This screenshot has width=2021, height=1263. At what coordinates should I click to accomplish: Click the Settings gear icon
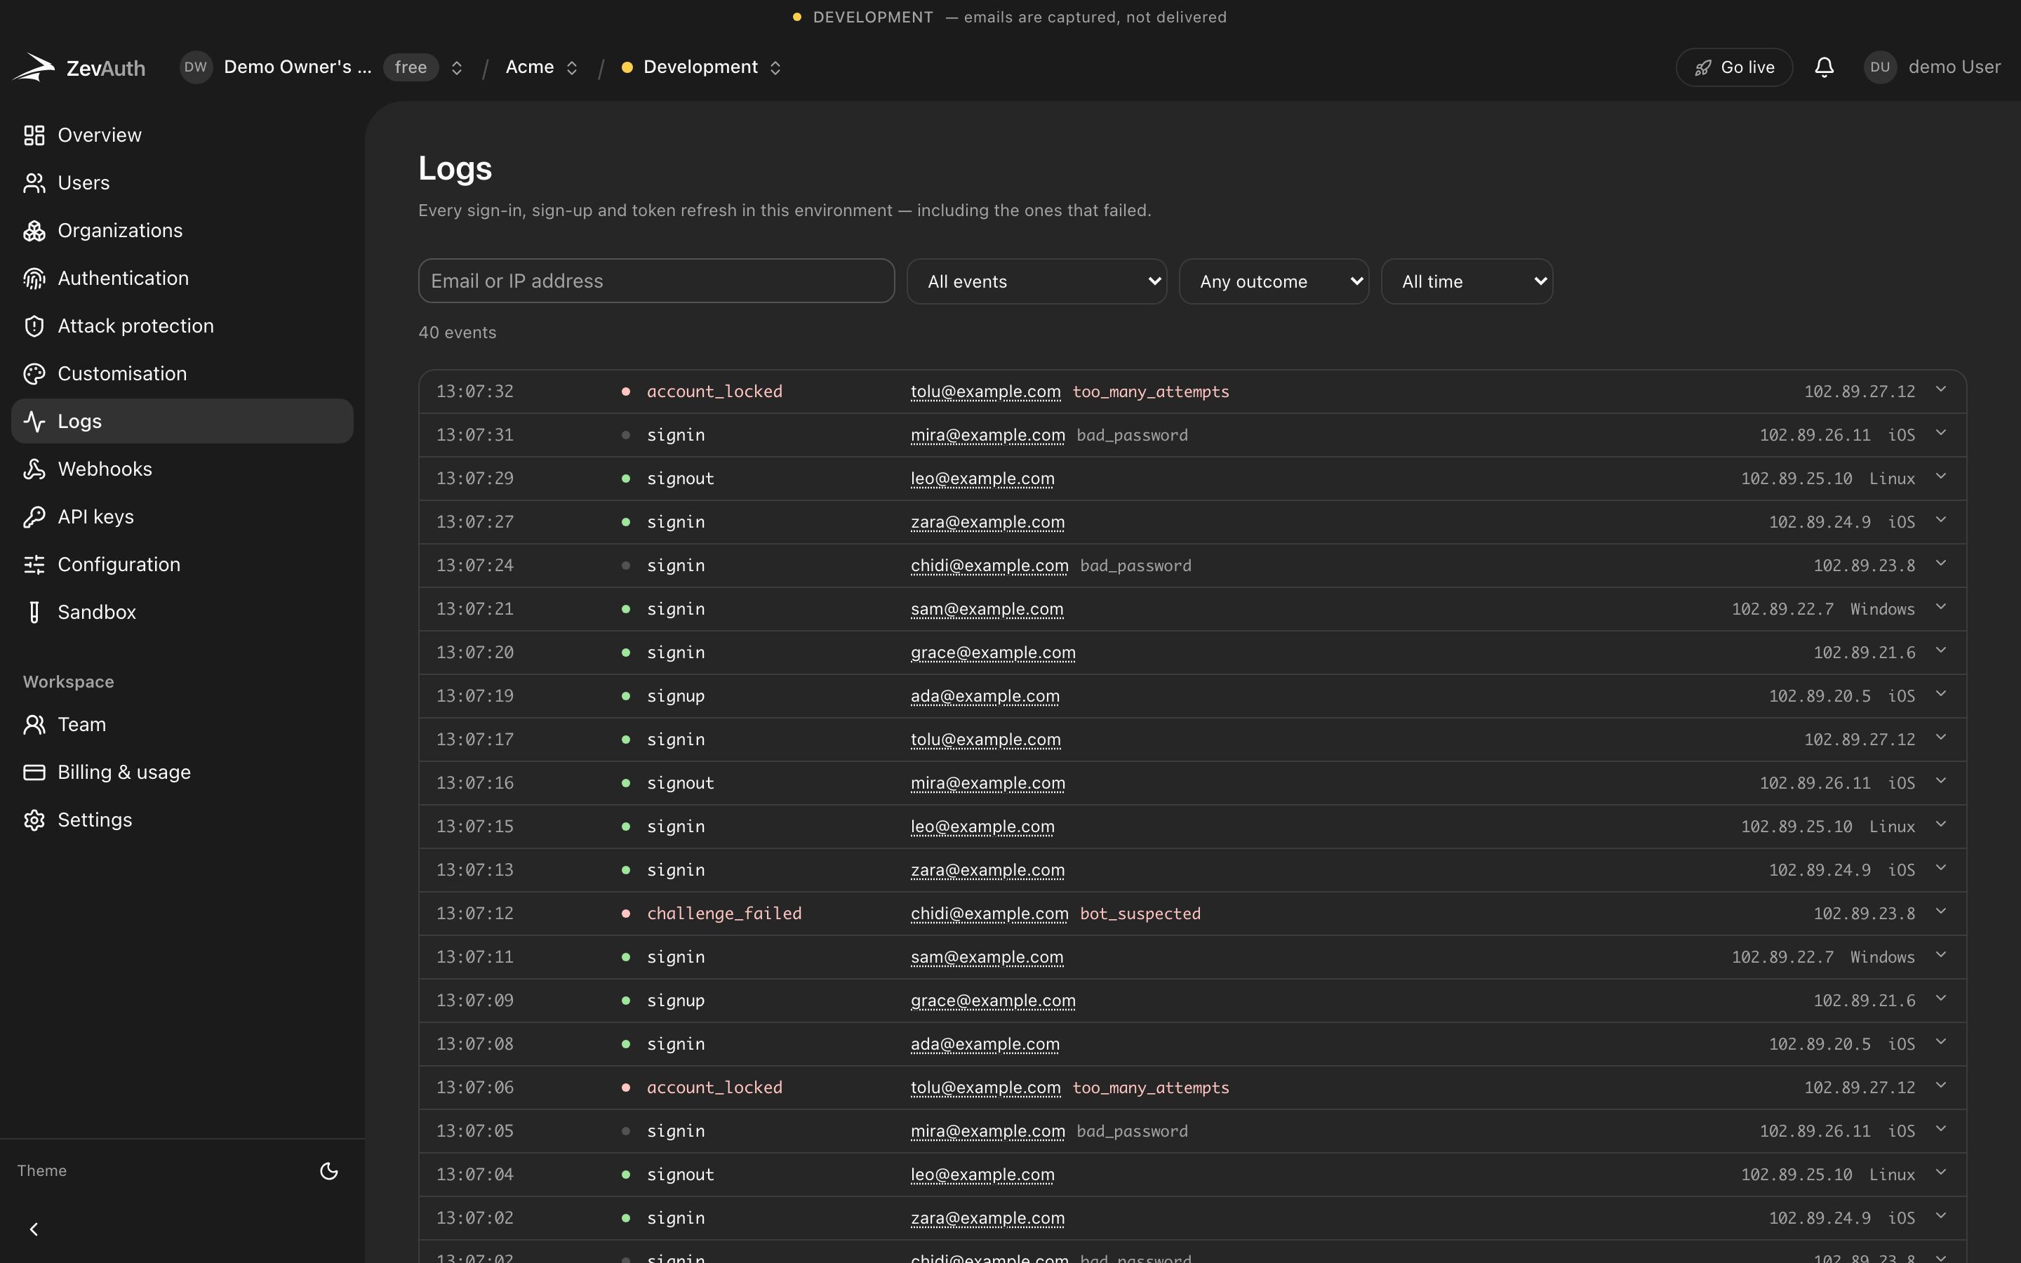(34, 820)
